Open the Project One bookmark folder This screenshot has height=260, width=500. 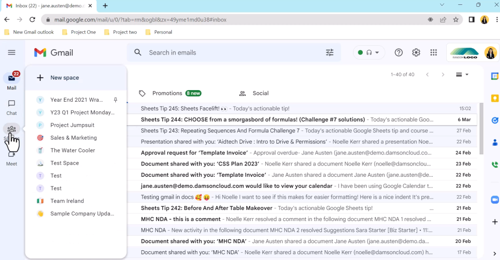click(x=79, y=32)
